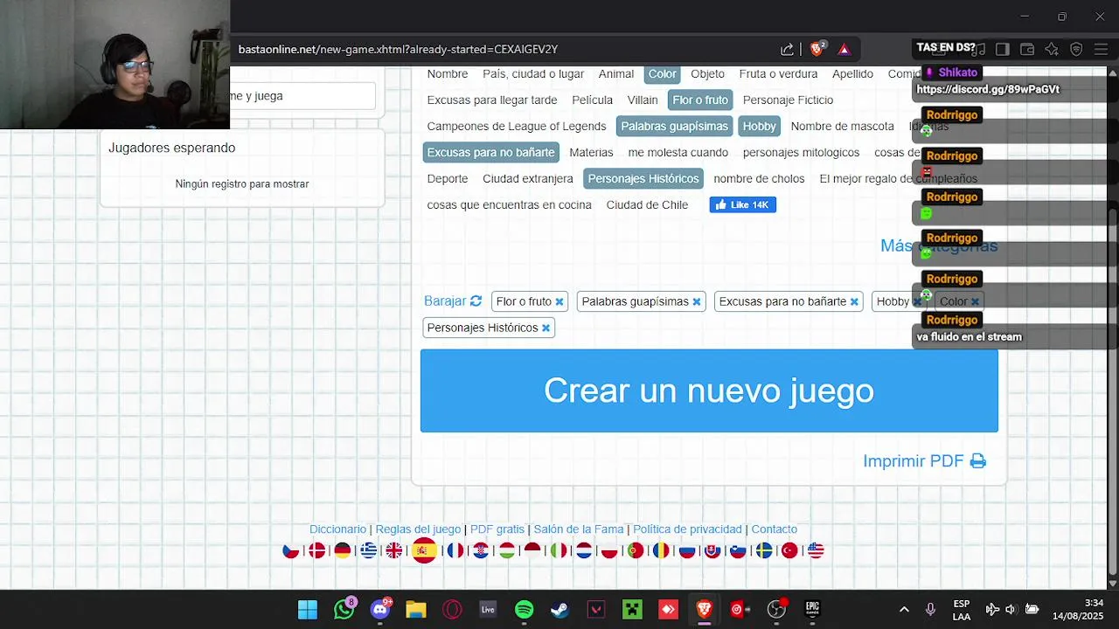Open Spotify from the taskbar
1119x629 pixels.
tap(524, 610)
